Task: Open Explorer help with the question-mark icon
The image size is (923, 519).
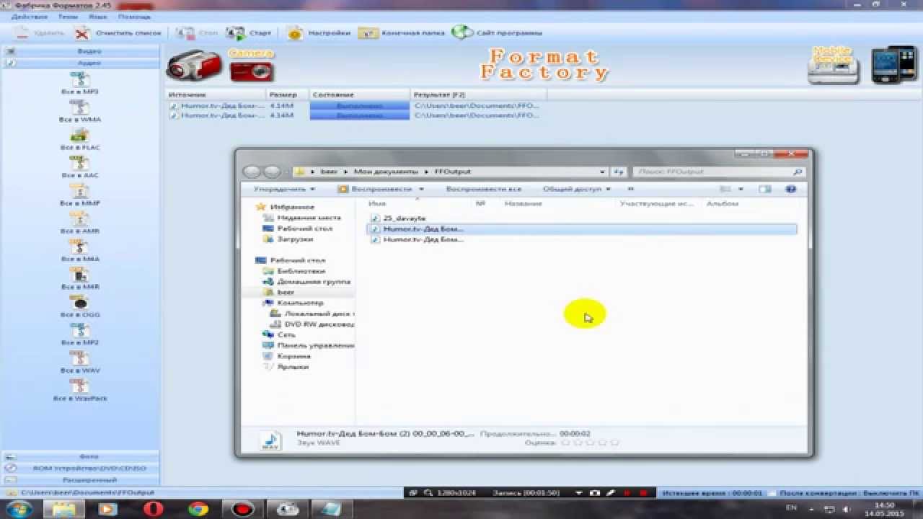Action: tap(790, 189)
